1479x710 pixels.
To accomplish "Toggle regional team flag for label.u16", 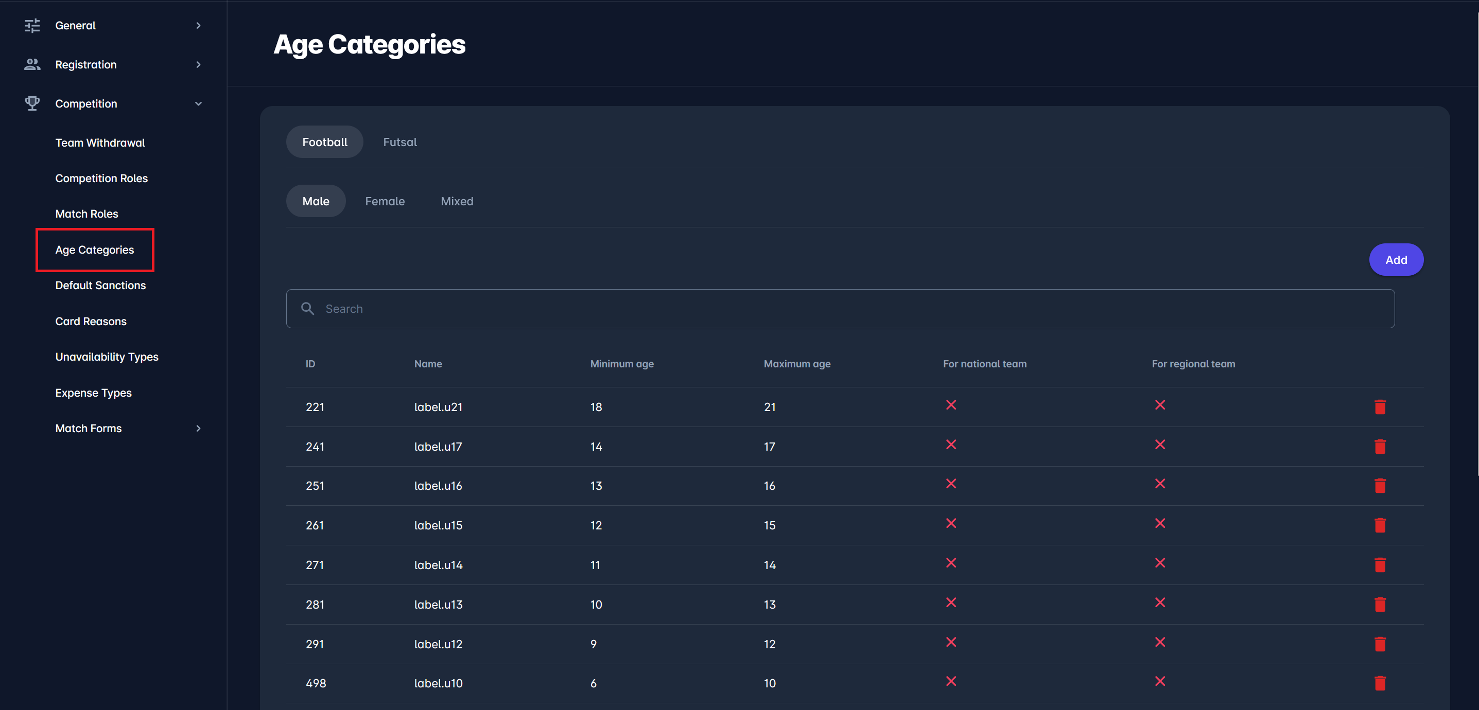I will tap(1160, 484).
